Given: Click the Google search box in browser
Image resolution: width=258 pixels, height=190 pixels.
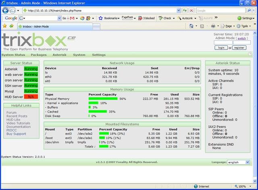Looking at the screenshot, I should 221,10.
